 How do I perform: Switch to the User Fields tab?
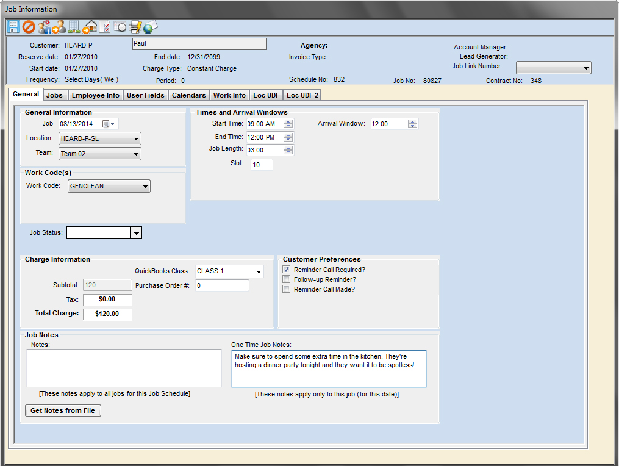146,95
